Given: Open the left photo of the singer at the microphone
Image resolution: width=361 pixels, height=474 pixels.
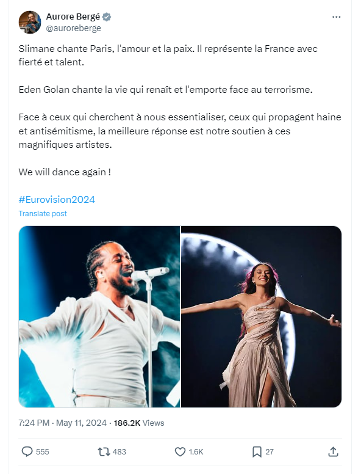Looking at the screenshot, I should click(99, 316).
